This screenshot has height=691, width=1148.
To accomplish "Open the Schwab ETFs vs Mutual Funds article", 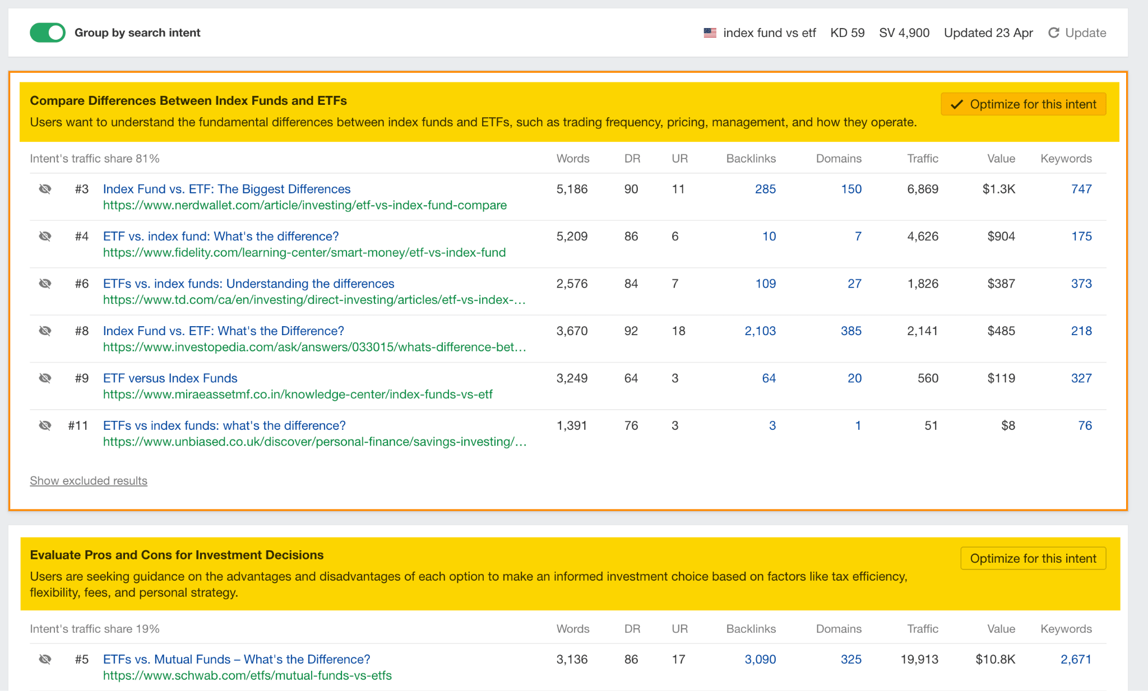I will (236, 659).
